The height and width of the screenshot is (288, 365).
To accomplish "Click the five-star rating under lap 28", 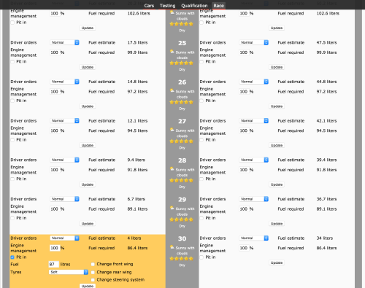I will click(181, 180).
